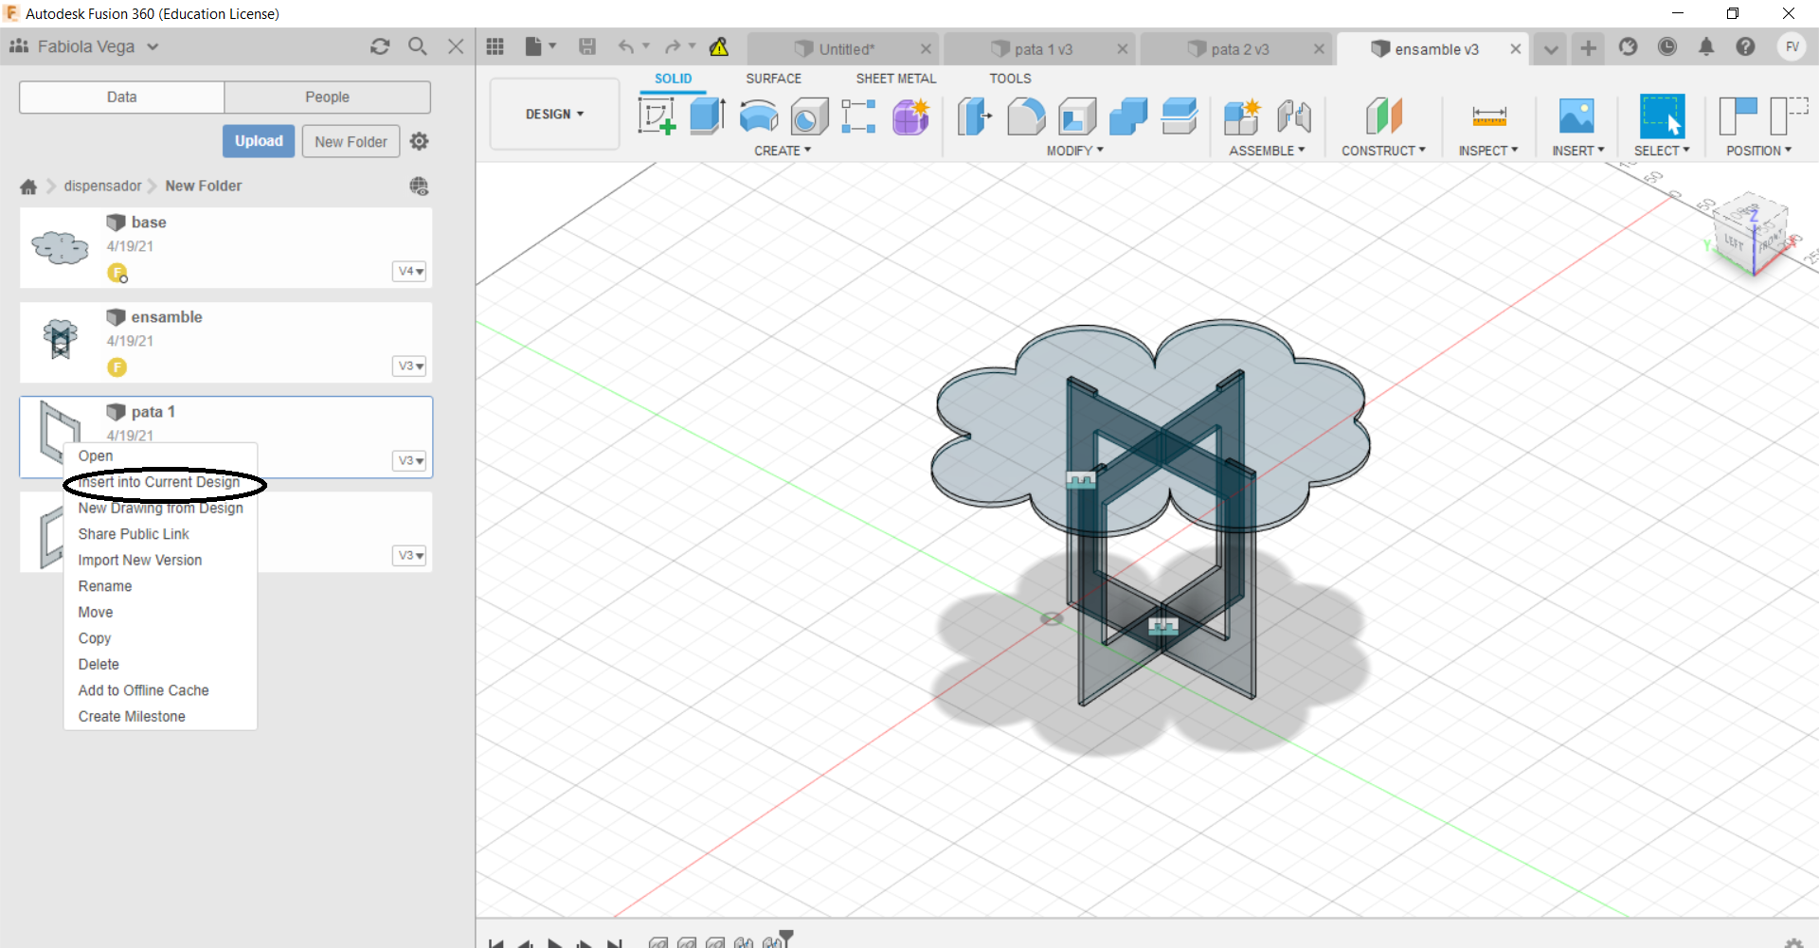Expand the CREATE panel dropdown

pos(783,150)
